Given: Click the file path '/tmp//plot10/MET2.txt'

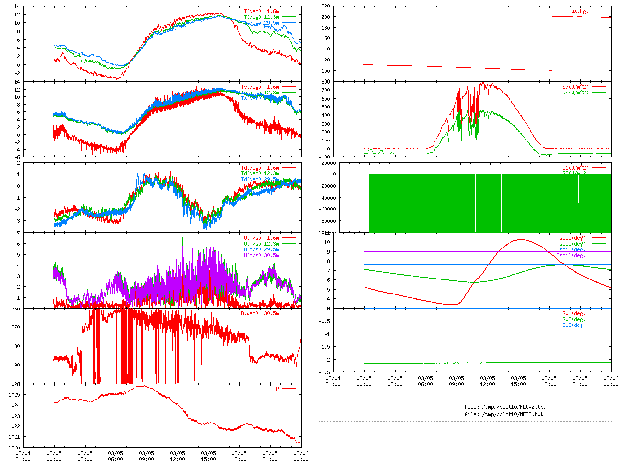Looking at the screenshot, I should coord(512,414).
